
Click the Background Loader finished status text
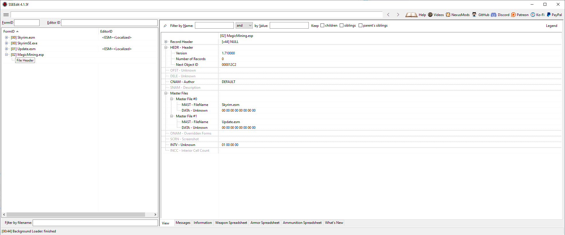pyautogui.click(x=29, y=231)
